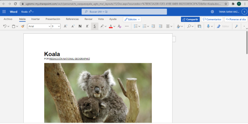Open the Archivo menu
Viewport: 248px width, 124px height.
click(x=8, y=19)
